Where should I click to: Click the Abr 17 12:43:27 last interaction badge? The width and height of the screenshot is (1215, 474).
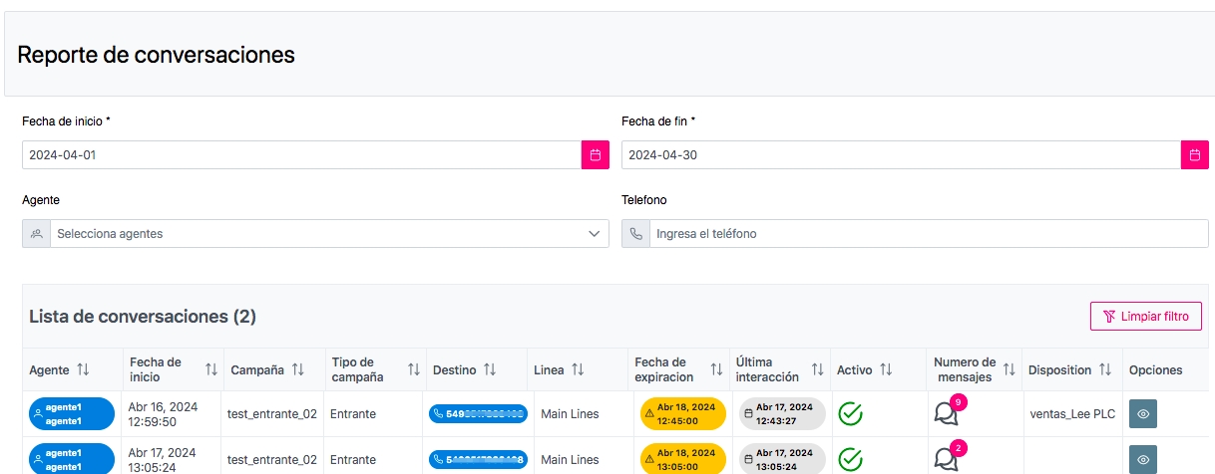point(782,413)
